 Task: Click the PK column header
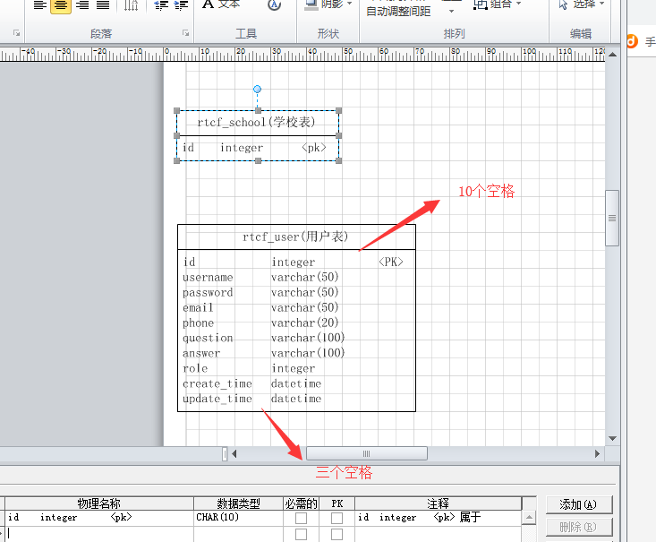337,503
